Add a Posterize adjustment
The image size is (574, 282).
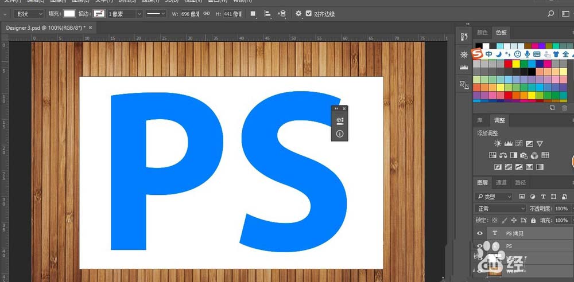pyautogui.click(x=508, y=167)
